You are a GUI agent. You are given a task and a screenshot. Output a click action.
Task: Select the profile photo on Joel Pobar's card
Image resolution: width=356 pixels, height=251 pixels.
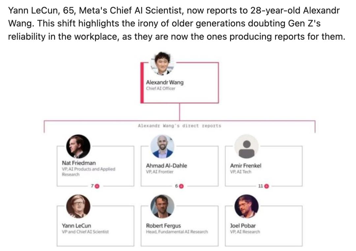[246, 206]
